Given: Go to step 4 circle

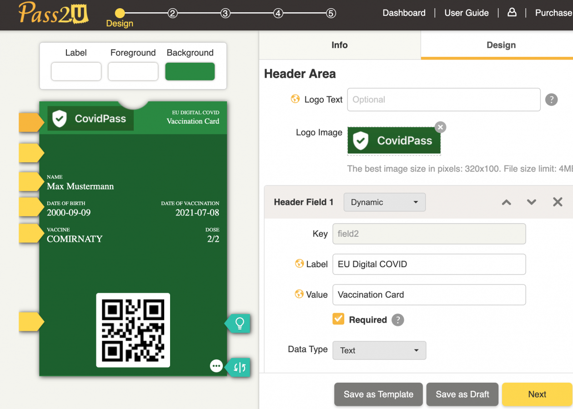Looking at the screenshot, I should [x=278, y=13].
